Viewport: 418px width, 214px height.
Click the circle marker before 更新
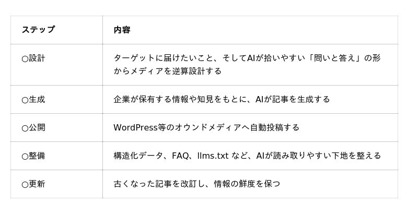tap(25, 185)
